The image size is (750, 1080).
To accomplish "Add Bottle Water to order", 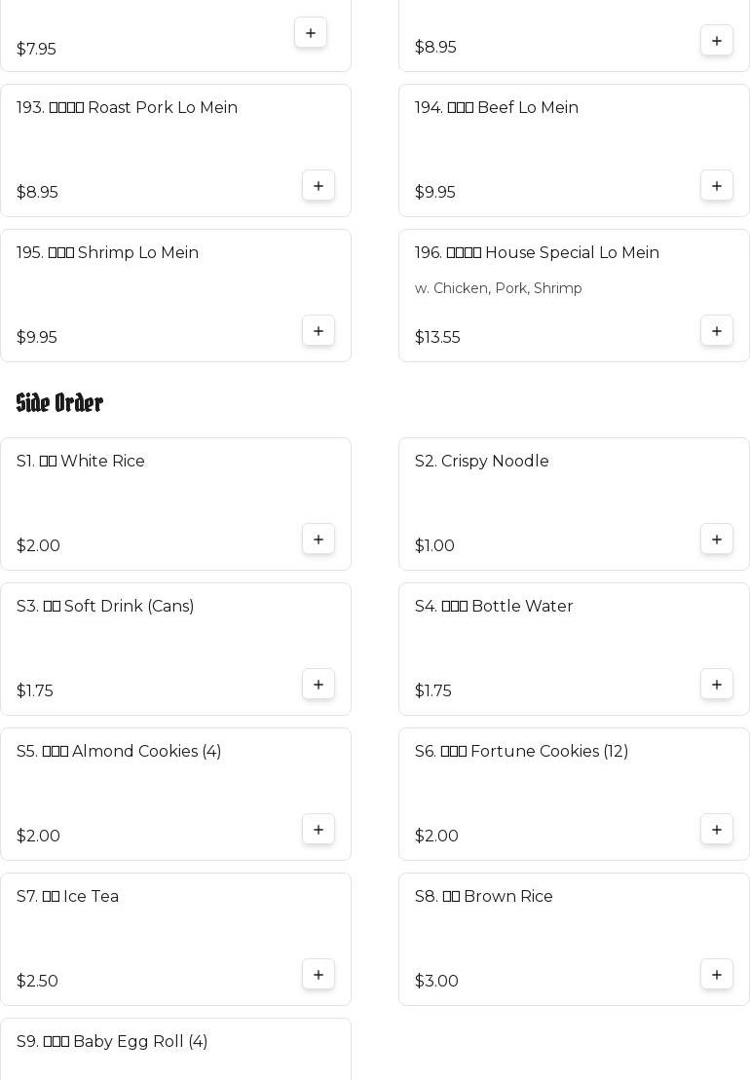I will tap(717, 685).
